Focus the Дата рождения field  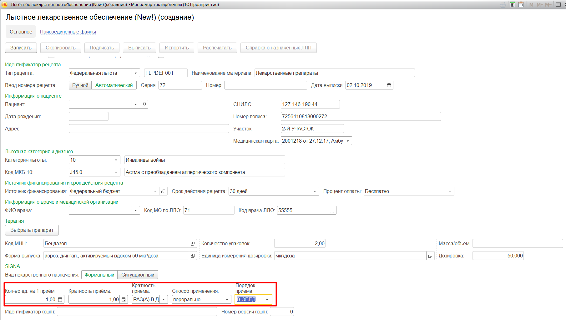(88, 116)
